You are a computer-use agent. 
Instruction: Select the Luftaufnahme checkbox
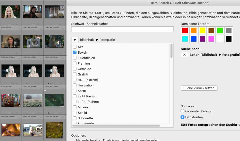pos(75,102)
